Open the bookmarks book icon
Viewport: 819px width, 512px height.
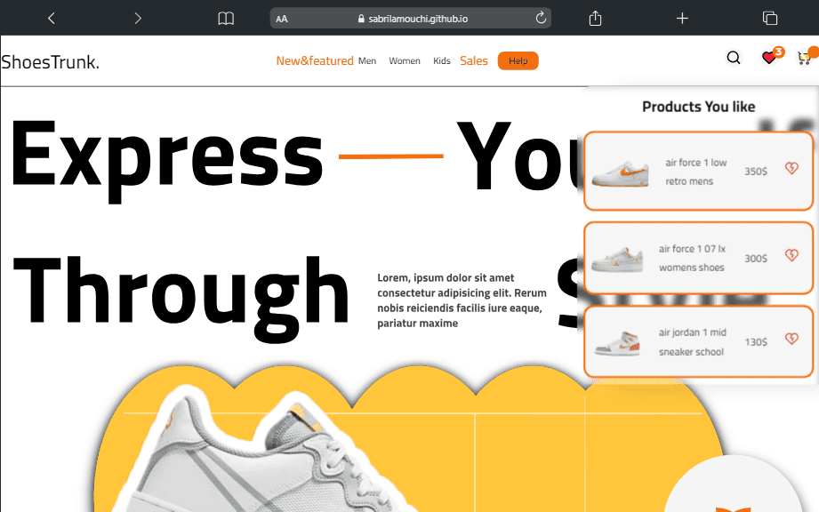point(226,19)
